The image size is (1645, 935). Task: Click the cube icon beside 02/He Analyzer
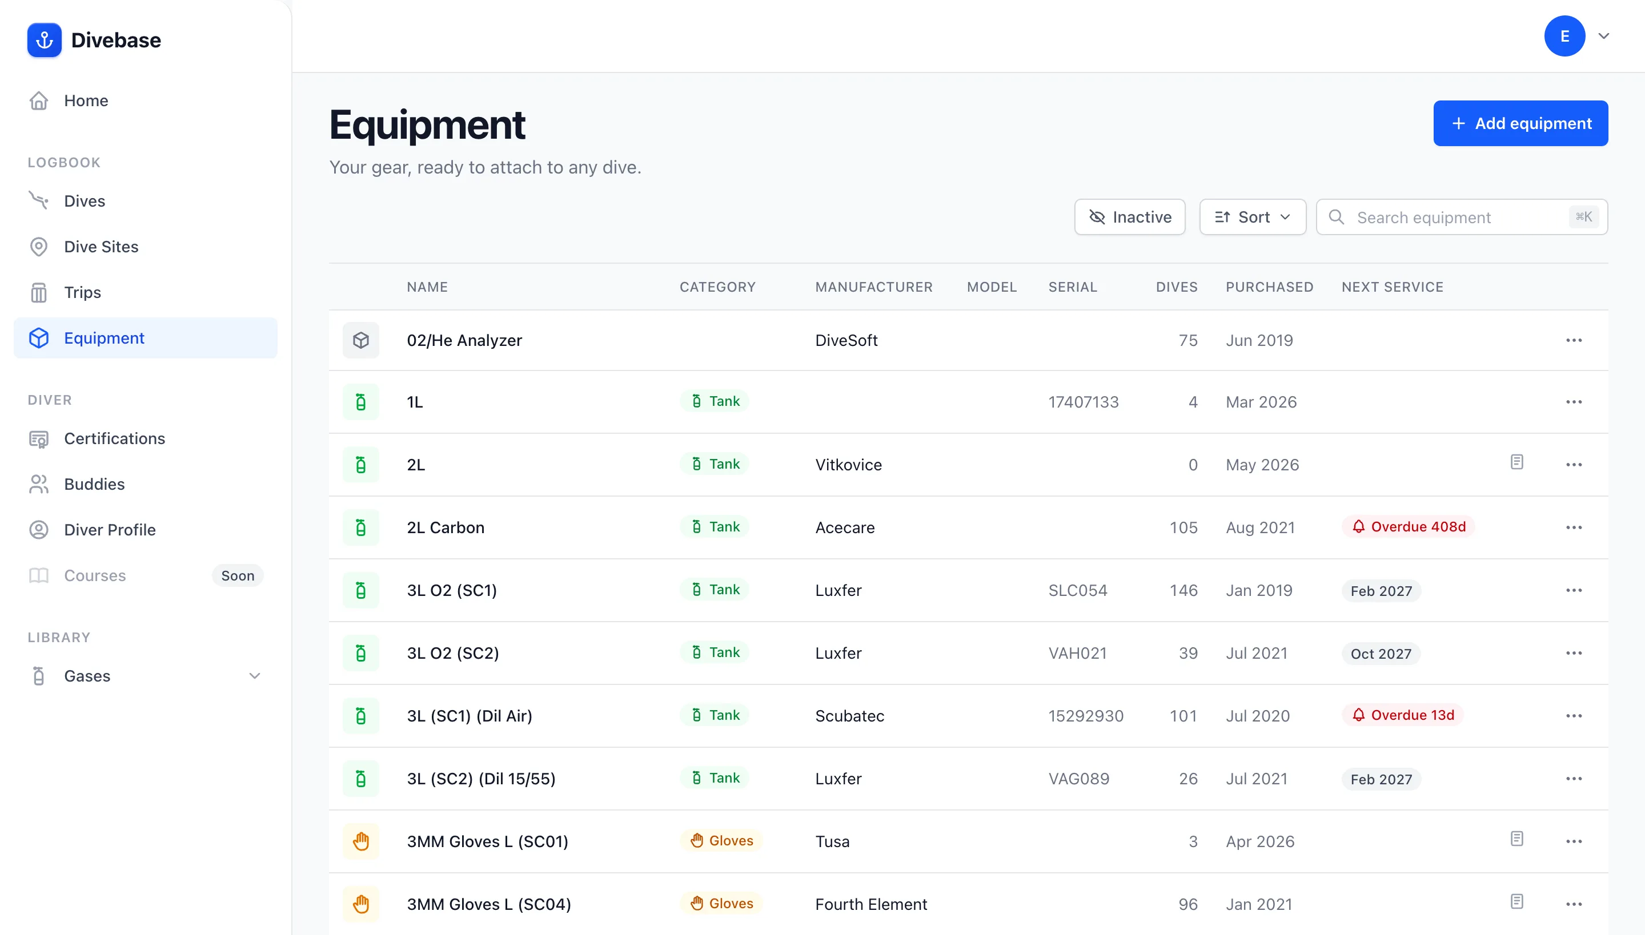point(360,340)
